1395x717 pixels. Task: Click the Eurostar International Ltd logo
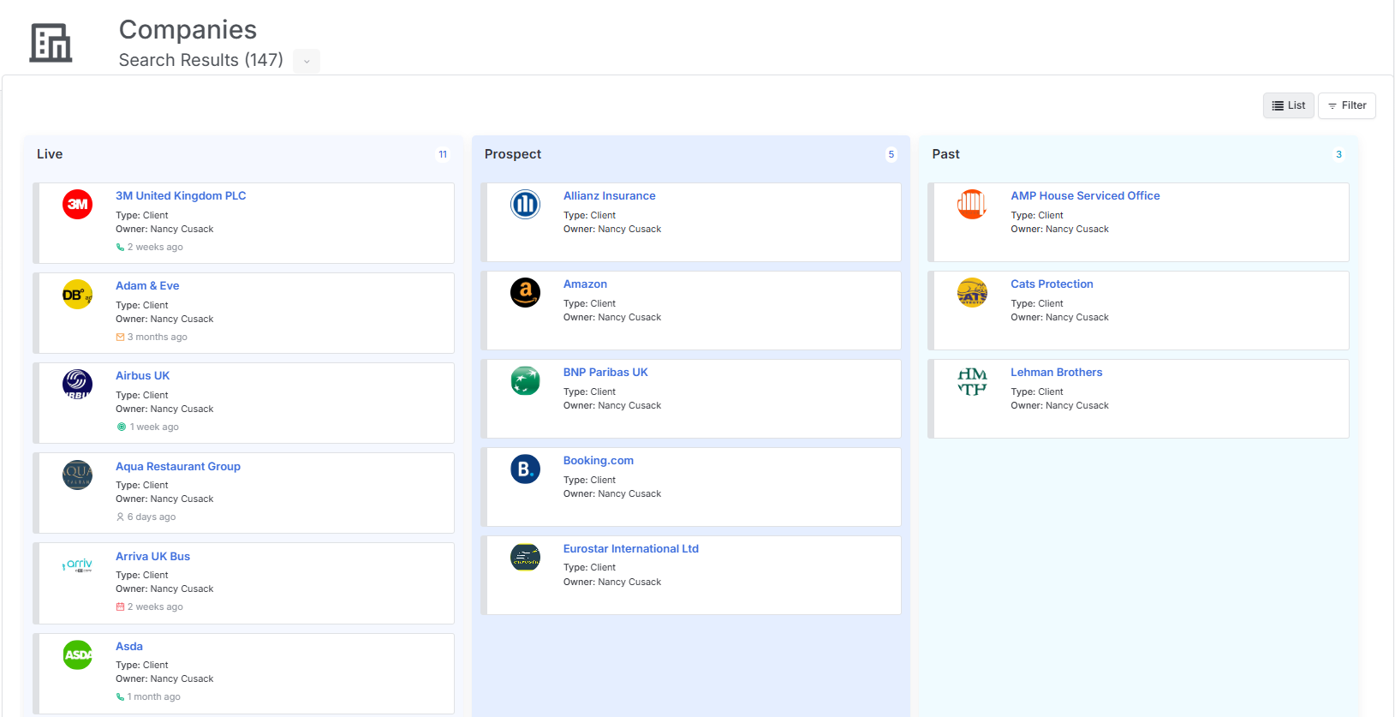tap(525, 557)
